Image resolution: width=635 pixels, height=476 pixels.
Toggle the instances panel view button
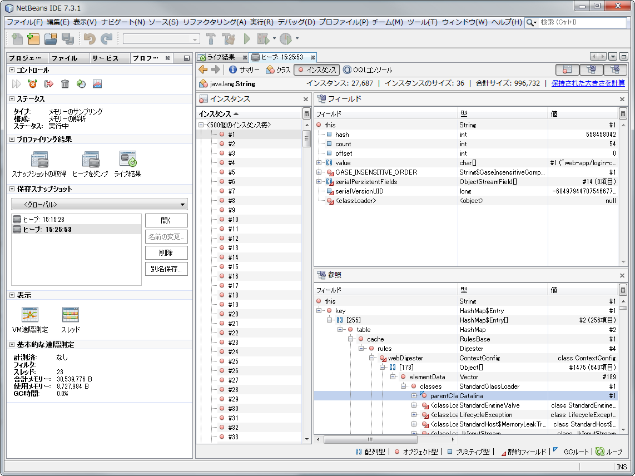567,70
